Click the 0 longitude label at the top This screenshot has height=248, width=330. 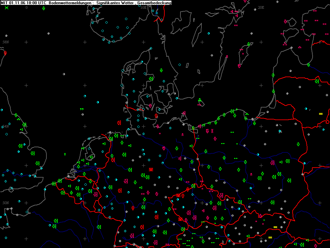pyautogui.click(x=26, y=7)
